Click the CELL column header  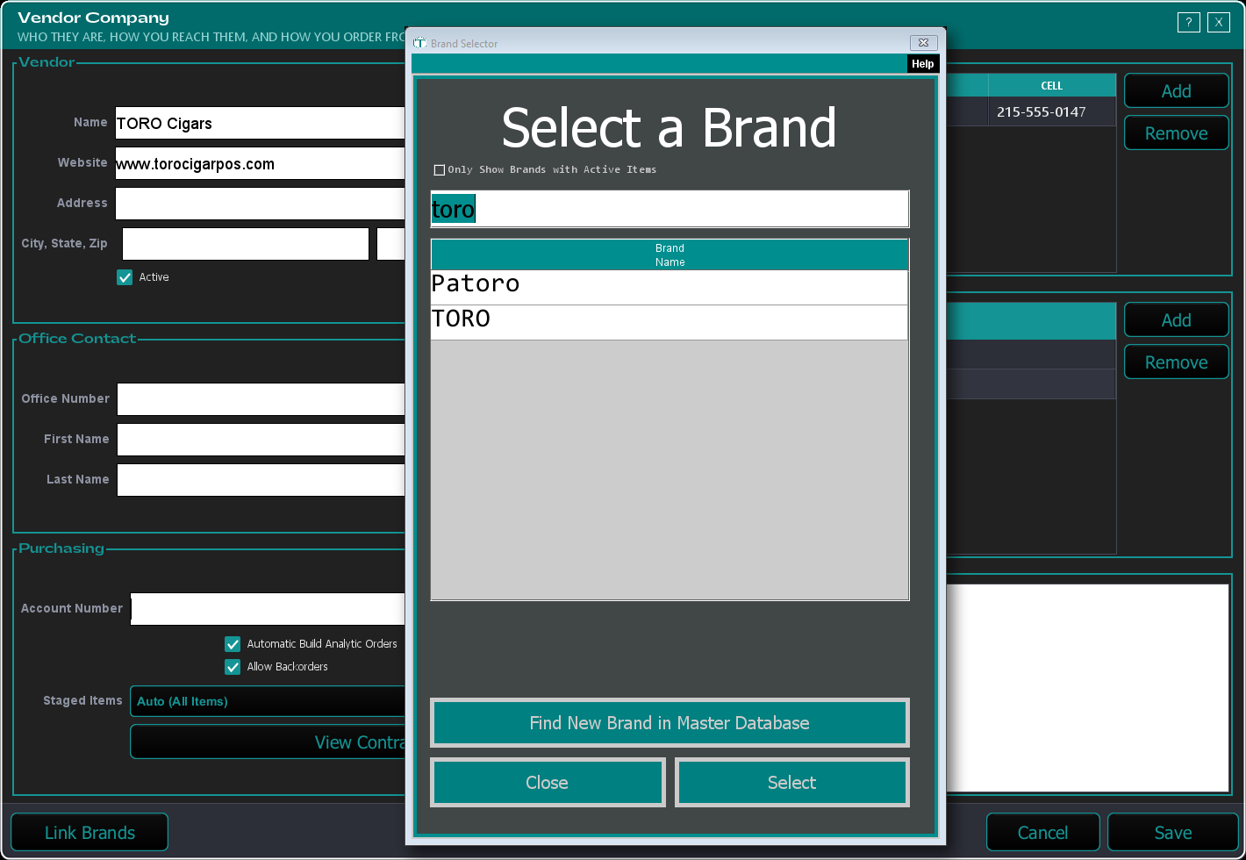click(1052, 85)
